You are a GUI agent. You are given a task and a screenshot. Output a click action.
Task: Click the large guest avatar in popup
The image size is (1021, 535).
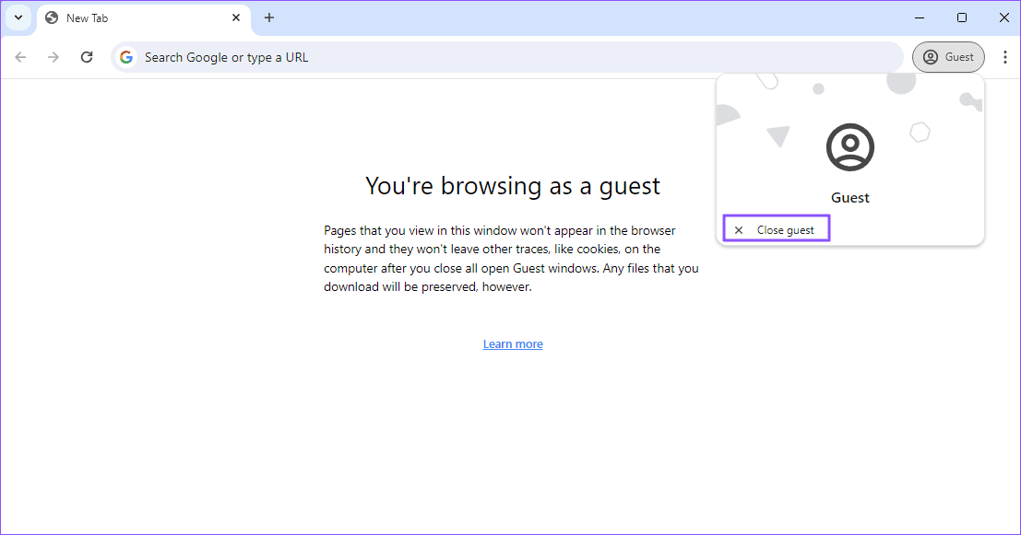849,146
